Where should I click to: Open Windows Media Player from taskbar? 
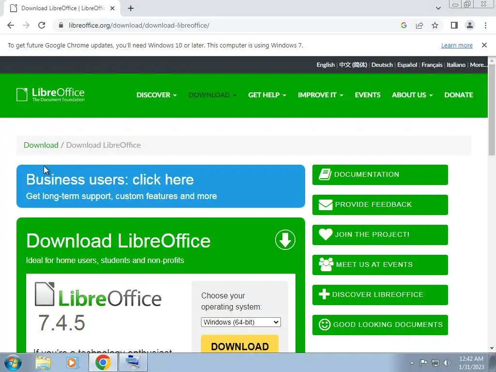(73, 362)
